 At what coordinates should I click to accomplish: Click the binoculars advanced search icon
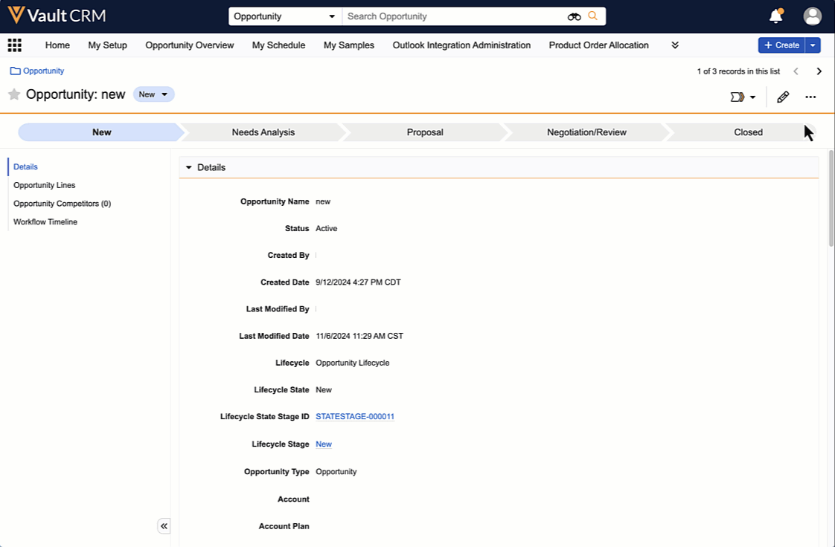click(574, 16)
